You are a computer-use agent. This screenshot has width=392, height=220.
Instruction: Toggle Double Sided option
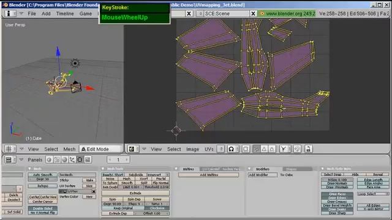click(42, 208)
